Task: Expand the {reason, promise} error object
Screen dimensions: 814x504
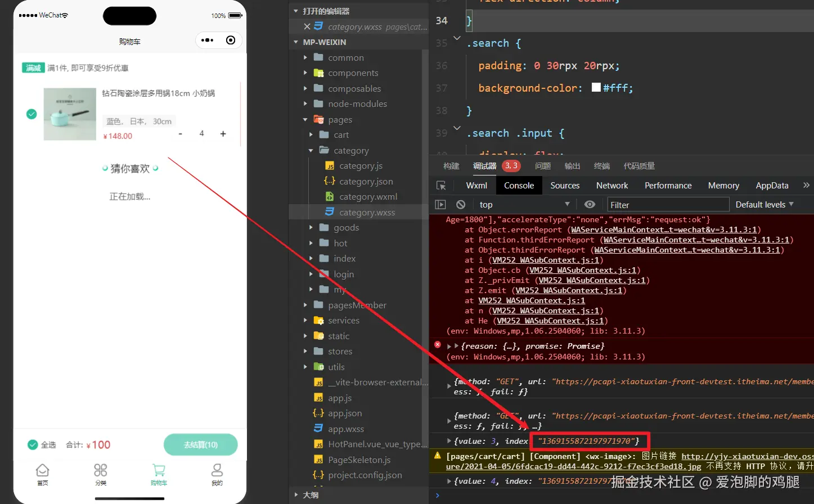Action: tap(449, 346)
